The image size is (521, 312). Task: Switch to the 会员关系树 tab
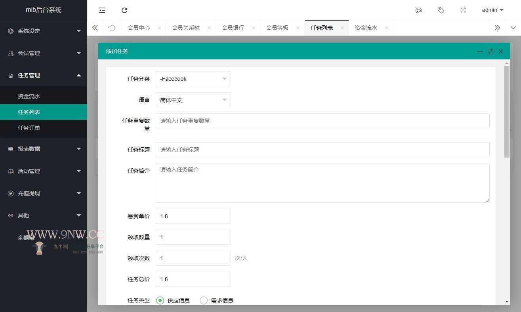[x=186, y=28]
